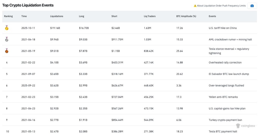The image size is (260, 137).
Task: Click the silver medal ranking icon
Action: click(7, 40)
